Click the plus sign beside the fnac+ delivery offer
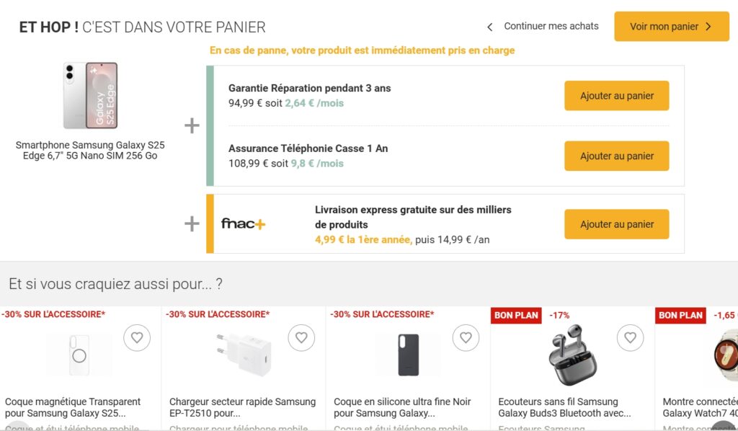 [192, 224]
